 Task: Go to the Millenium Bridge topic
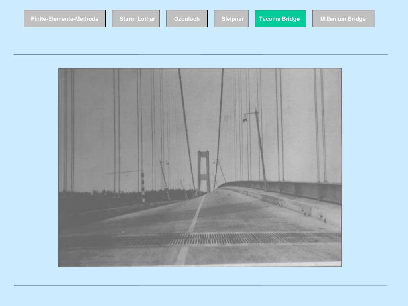(343, 19)
